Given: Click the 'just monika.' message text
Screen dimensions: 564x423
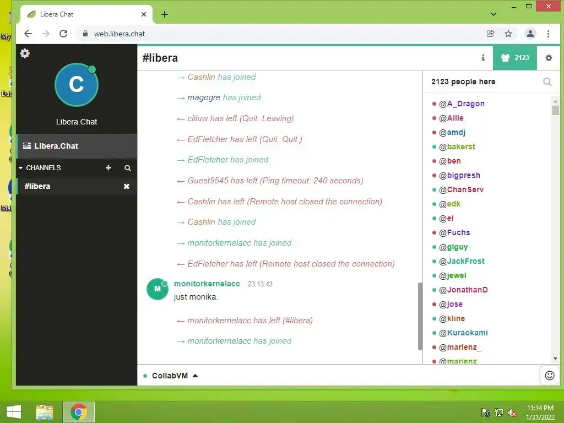Looking at the screenshot, I should pyautogui.click(x=196, y=297).
